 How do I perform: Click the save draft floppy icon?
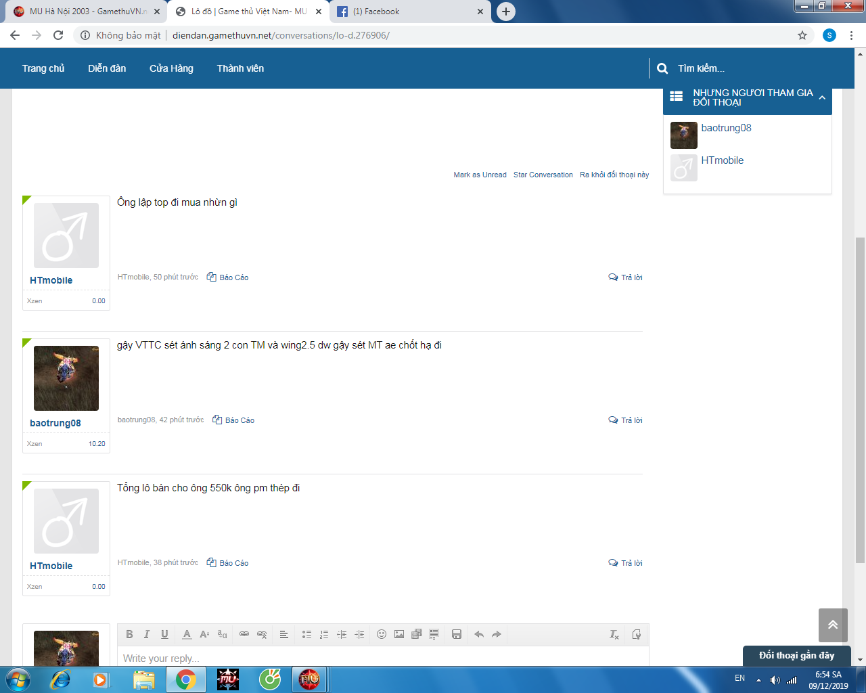tap(457, 634)
